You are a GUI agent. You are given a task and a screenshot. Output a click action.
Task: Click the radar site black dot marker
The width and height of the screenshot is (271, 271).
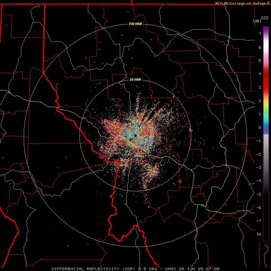135,135
